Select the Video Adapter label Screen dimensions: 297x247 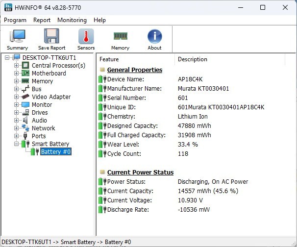tap(51, 97)
